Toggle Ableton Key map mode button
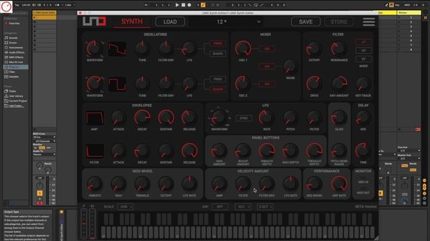 398,5
